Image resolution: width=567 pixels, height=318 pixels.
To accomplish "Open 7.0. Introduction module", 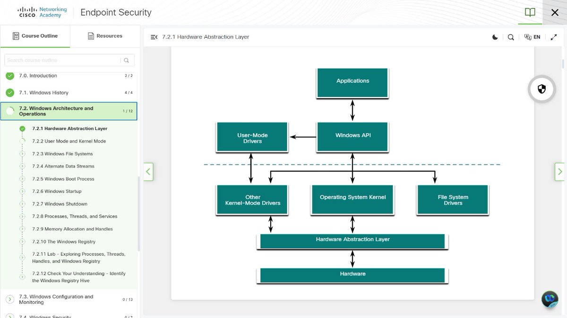I will coord(69,75).
